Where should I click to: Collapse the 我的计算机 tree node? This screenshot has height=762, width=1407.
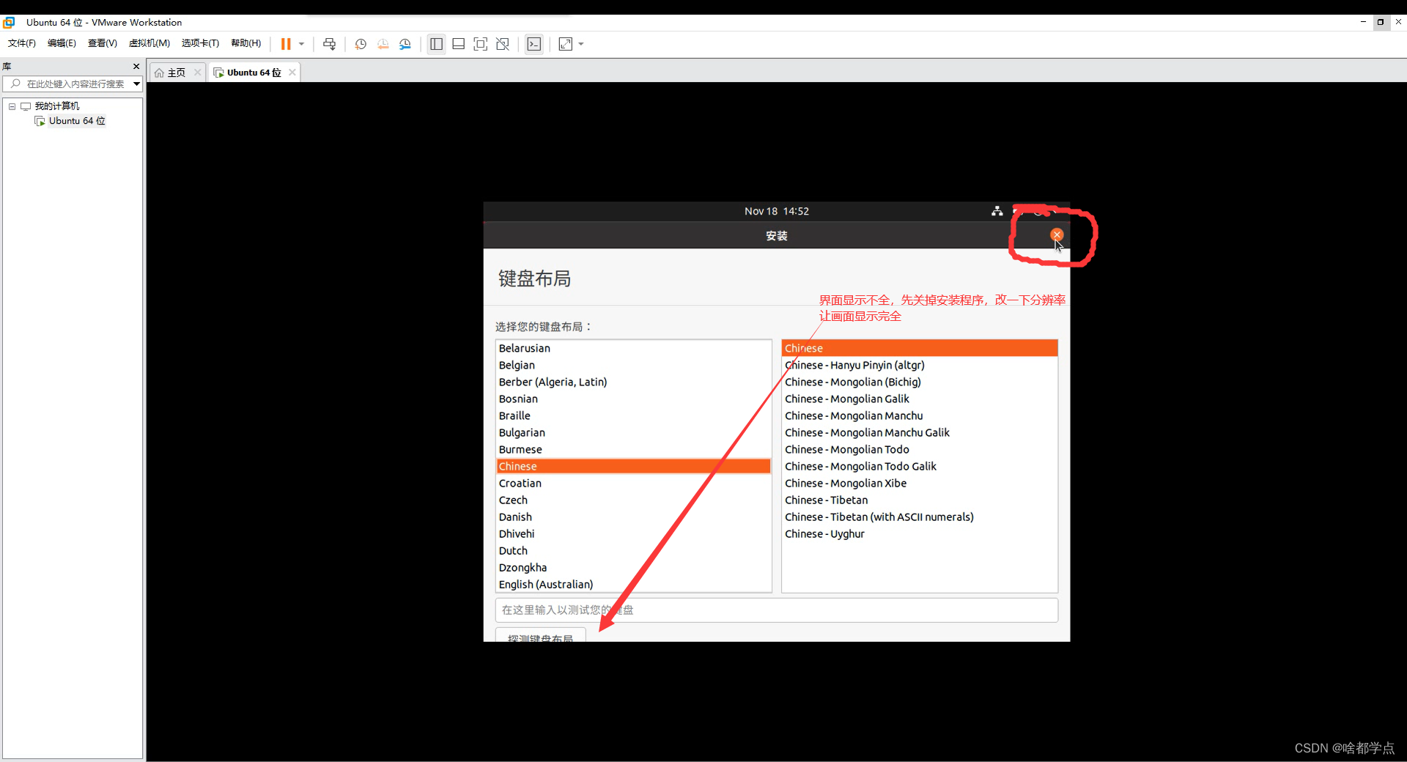click(x=12, y=106)
